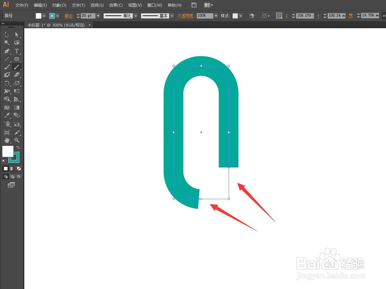Click the X: transform link
Viewport: 386px width, 289px height.
coord(287,16)
